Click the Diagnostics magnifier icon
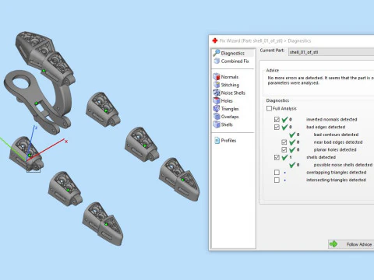The height and width of the screenshot is (280, 374). point(217,53)
